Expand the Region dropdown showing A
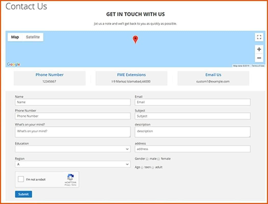 [x=73, y=164]
